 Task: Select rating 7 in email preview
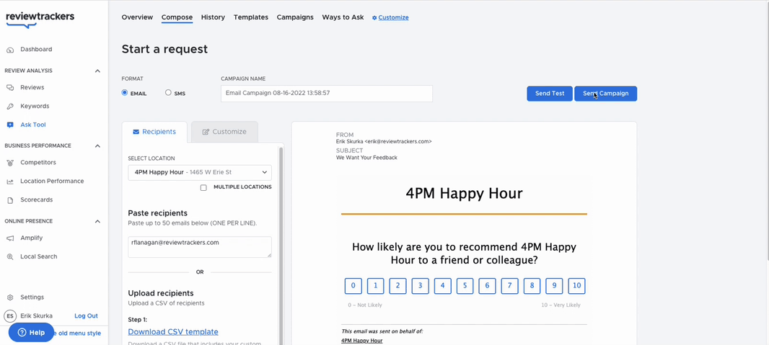click(x=509, y=286)
